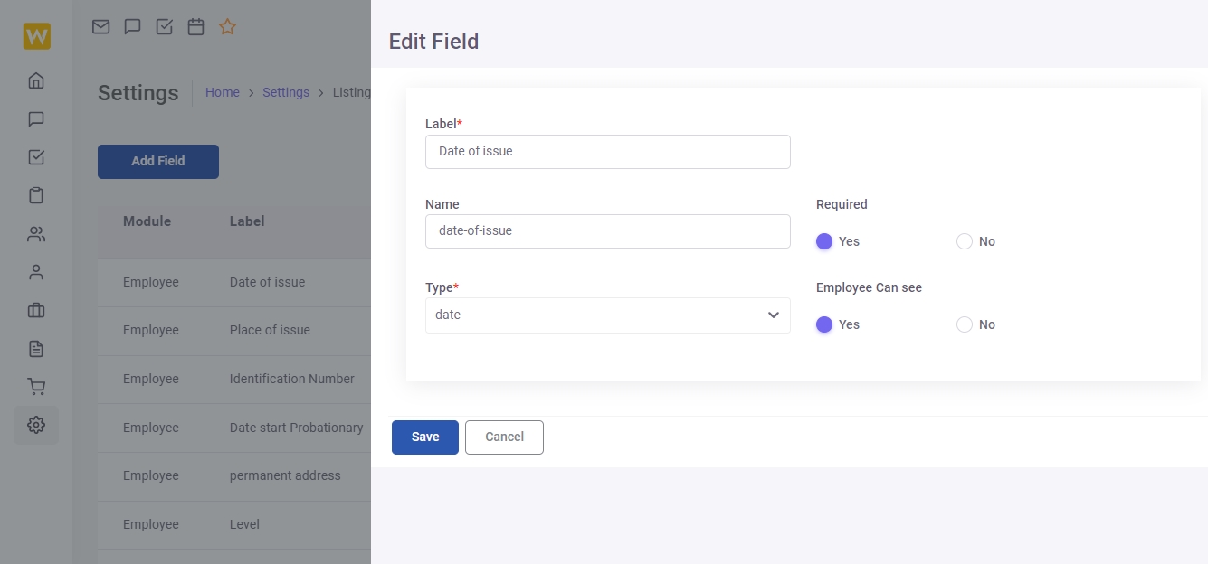
Task: Follow the Settings breadcrumb link
Action: click(x=286, y=92)
